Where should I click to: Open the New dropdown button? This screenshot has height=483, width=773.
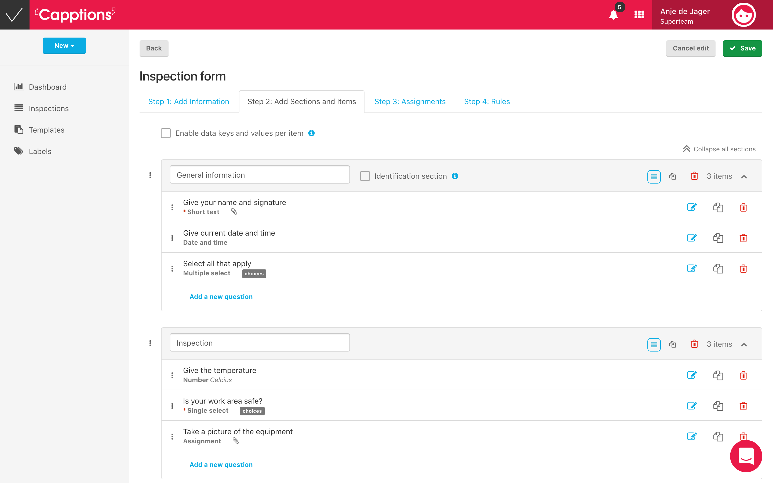click(64, 46)
